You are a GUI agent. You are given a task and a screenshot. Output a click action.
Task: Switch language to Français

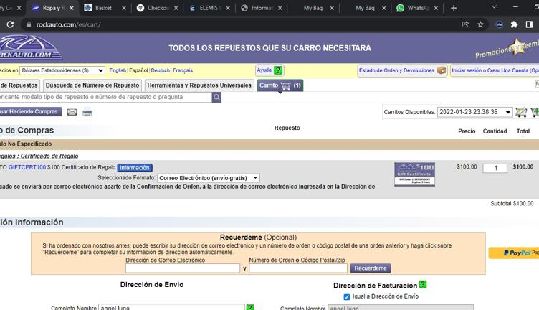183,70
